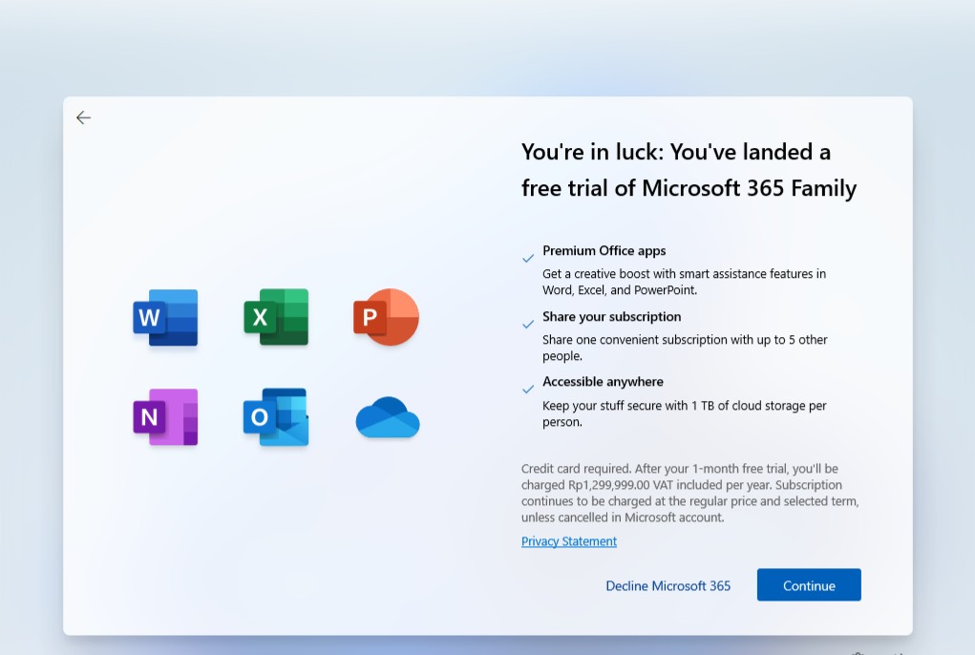This screenshot has height=655, width=975.
Task: Choose Decline Microsoft 365
Action: [668, 585]
